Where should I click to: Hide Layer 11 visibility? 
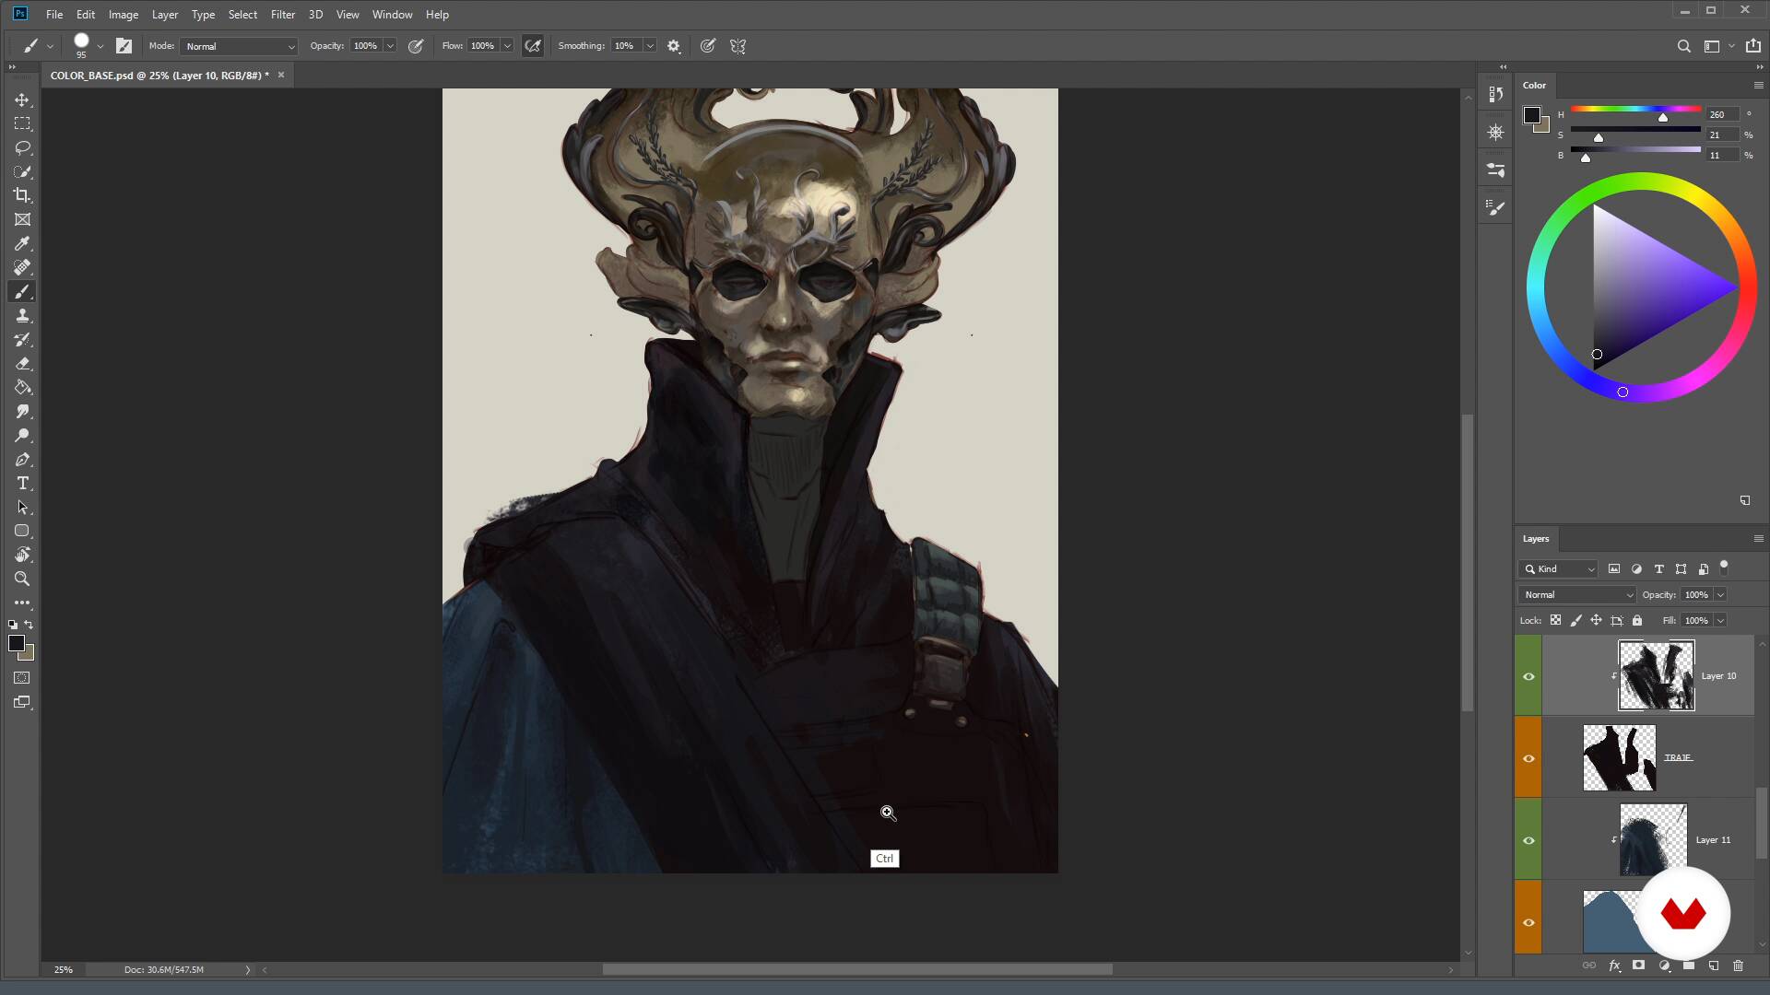point(1528,840)
